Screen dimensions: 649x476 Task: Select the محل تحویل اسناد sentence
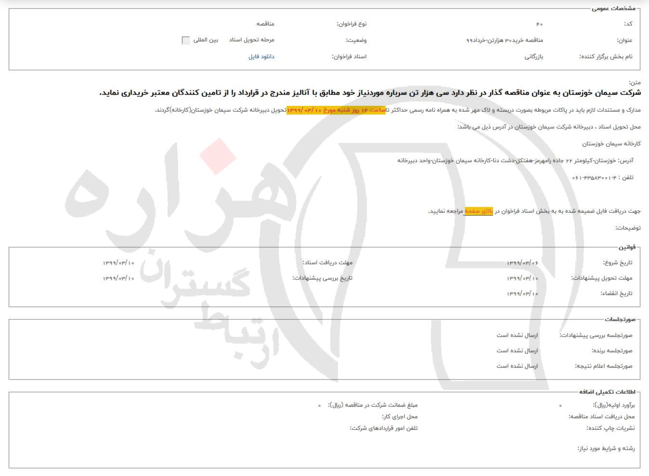[549, 127]
